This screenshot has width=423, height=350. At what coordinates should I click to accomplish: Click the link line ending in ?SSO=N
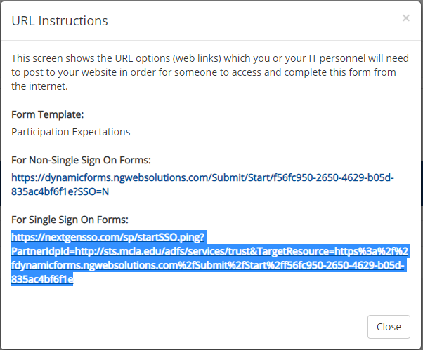tap(60, 191)
